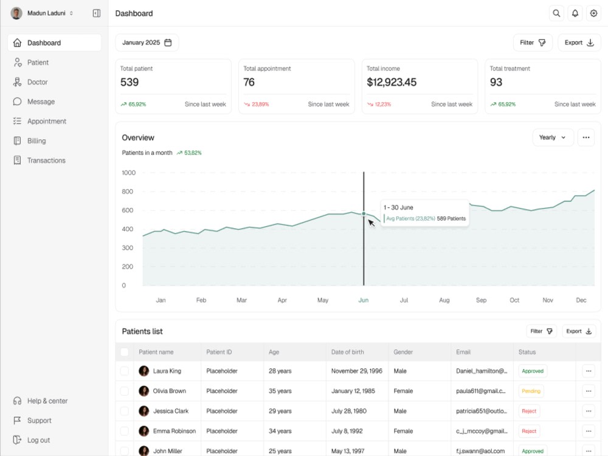Go to Dashboard in sidebar
Image resolution: width=608 pixels, height=456 pixels.
(x=54, y=43)
